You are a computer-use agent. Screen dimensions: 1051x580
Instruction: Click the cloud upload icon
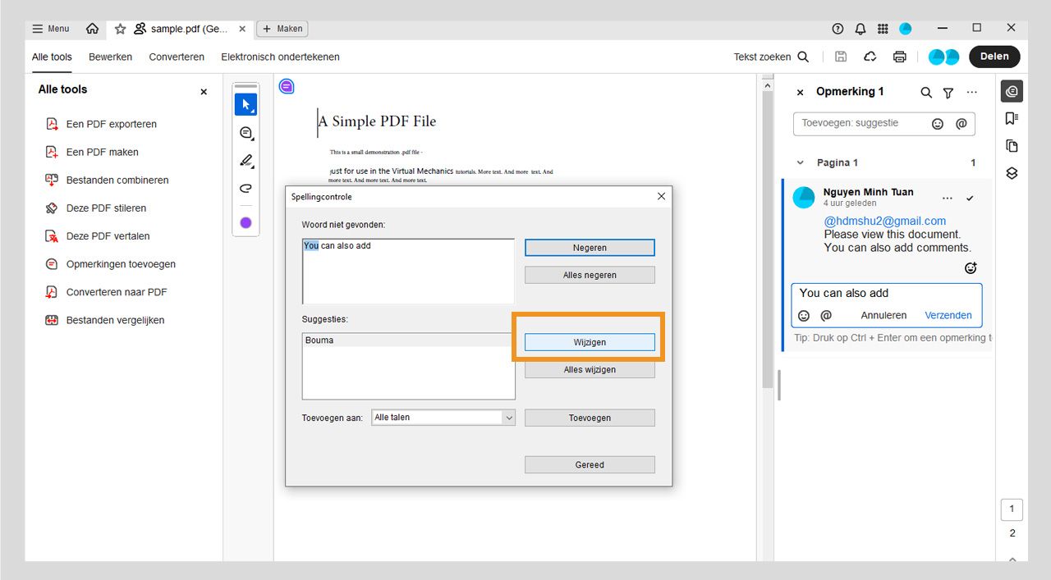pyautogui.click(x=870, y=57)
